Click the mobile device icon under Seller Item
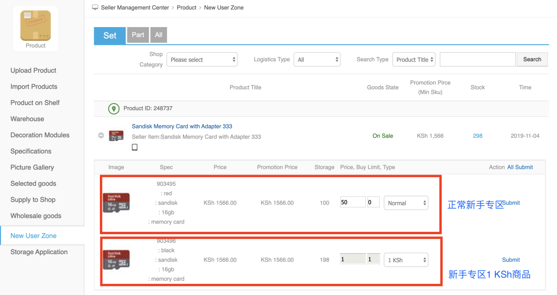The image size is (557, 295). [134, 147]
